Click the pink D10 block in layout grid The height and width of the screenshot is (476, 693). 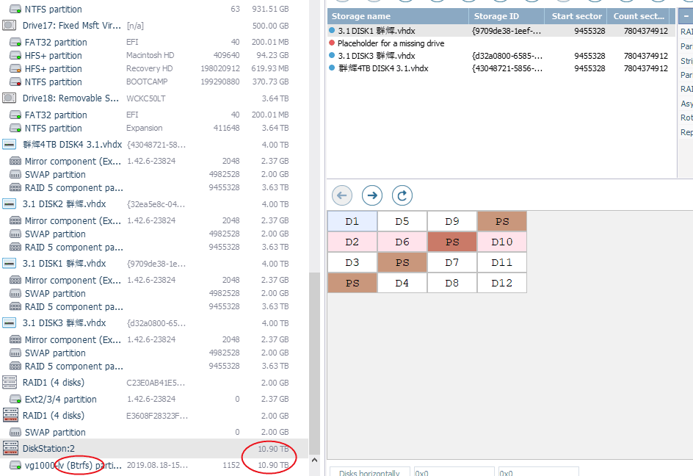502,242
